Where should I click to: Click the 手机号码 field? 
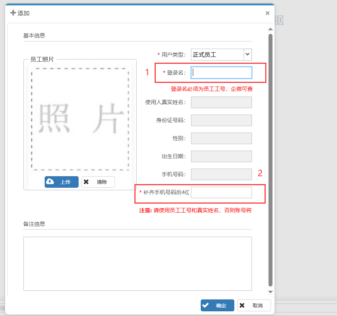pyautogui.click(x=221, y=174)
